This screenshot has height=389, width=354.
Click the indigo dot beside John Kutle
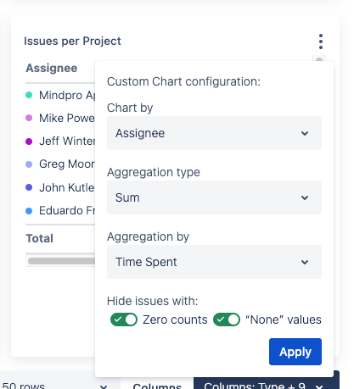[x=29, y=187]
